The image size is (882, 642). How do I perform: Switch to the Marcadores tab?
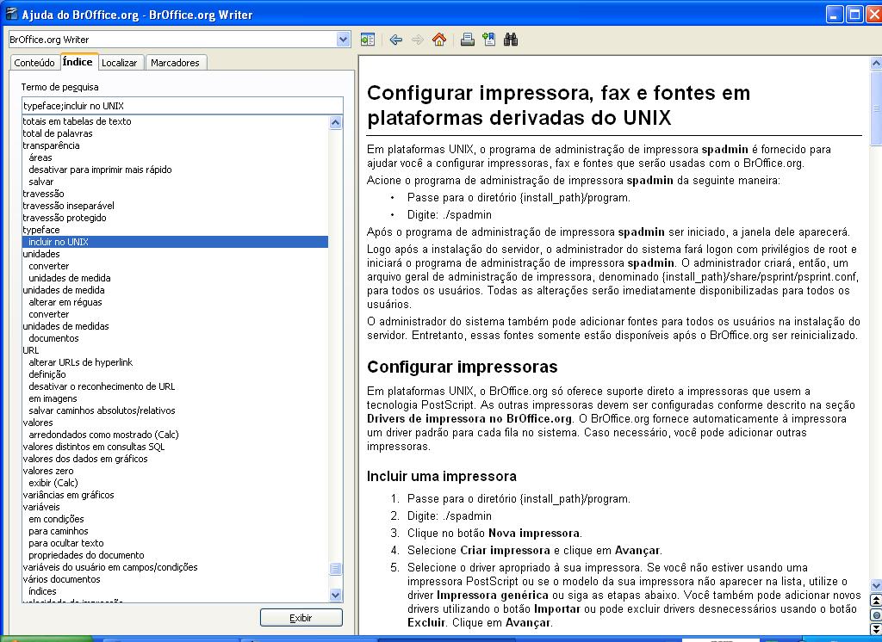(175, 63)
